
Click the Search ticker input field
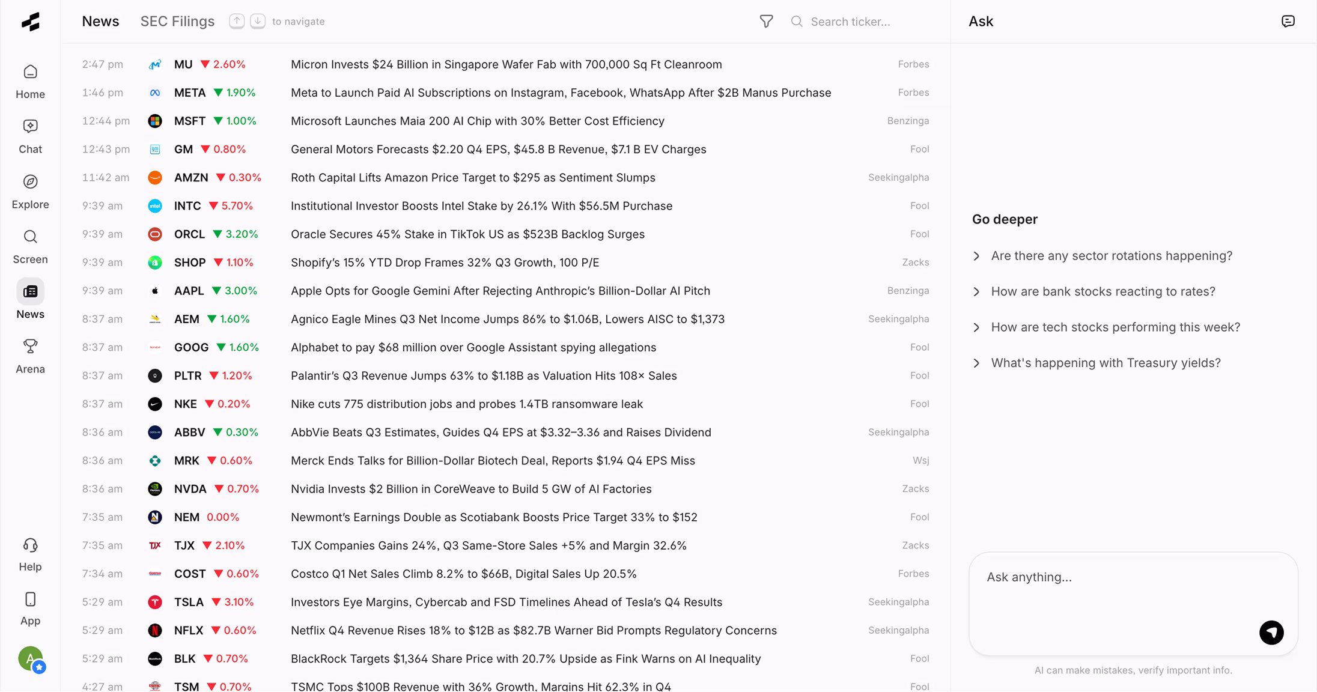[865, 22]
